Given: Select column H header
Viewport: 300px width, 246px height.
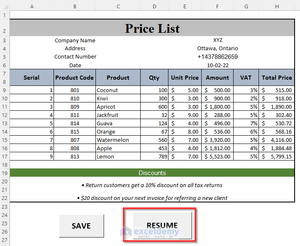Looking at the screenshot, I should (277, 7).
